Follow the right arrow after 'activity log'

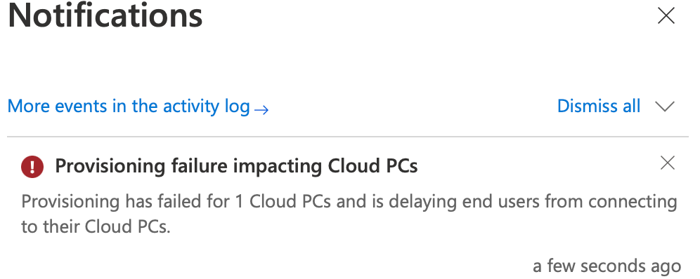[261, 109]
